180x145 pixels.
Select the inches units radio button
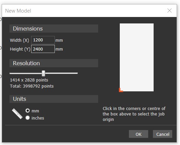point(27,118)
